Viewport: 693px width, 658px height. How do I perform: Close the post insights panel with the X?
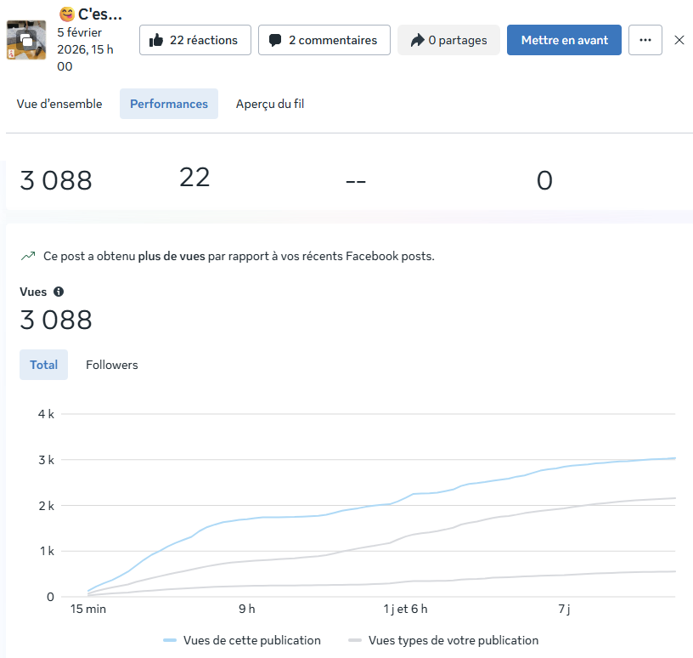679,40
